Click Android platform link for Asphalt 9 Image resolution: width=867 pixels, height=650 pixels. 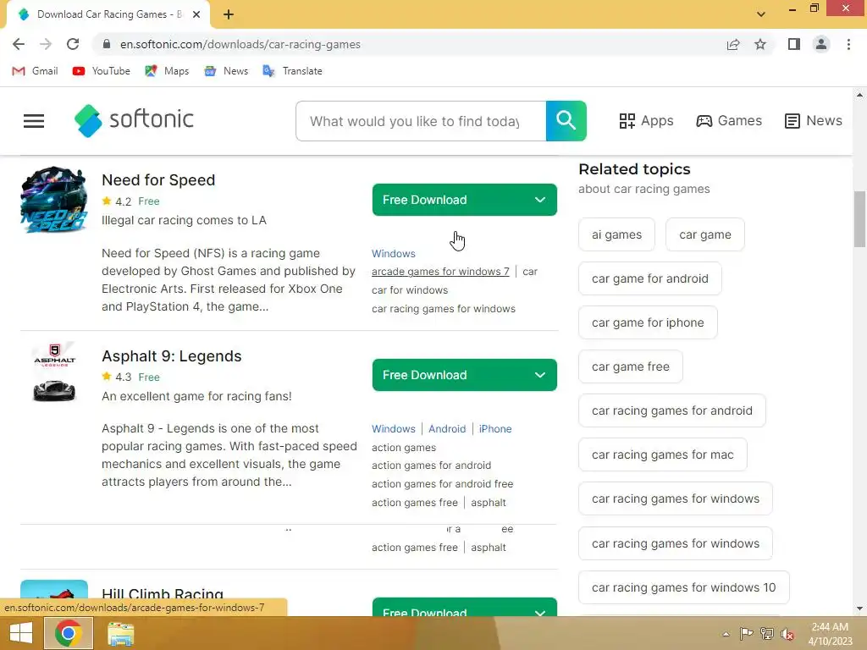tap(447, 429)
